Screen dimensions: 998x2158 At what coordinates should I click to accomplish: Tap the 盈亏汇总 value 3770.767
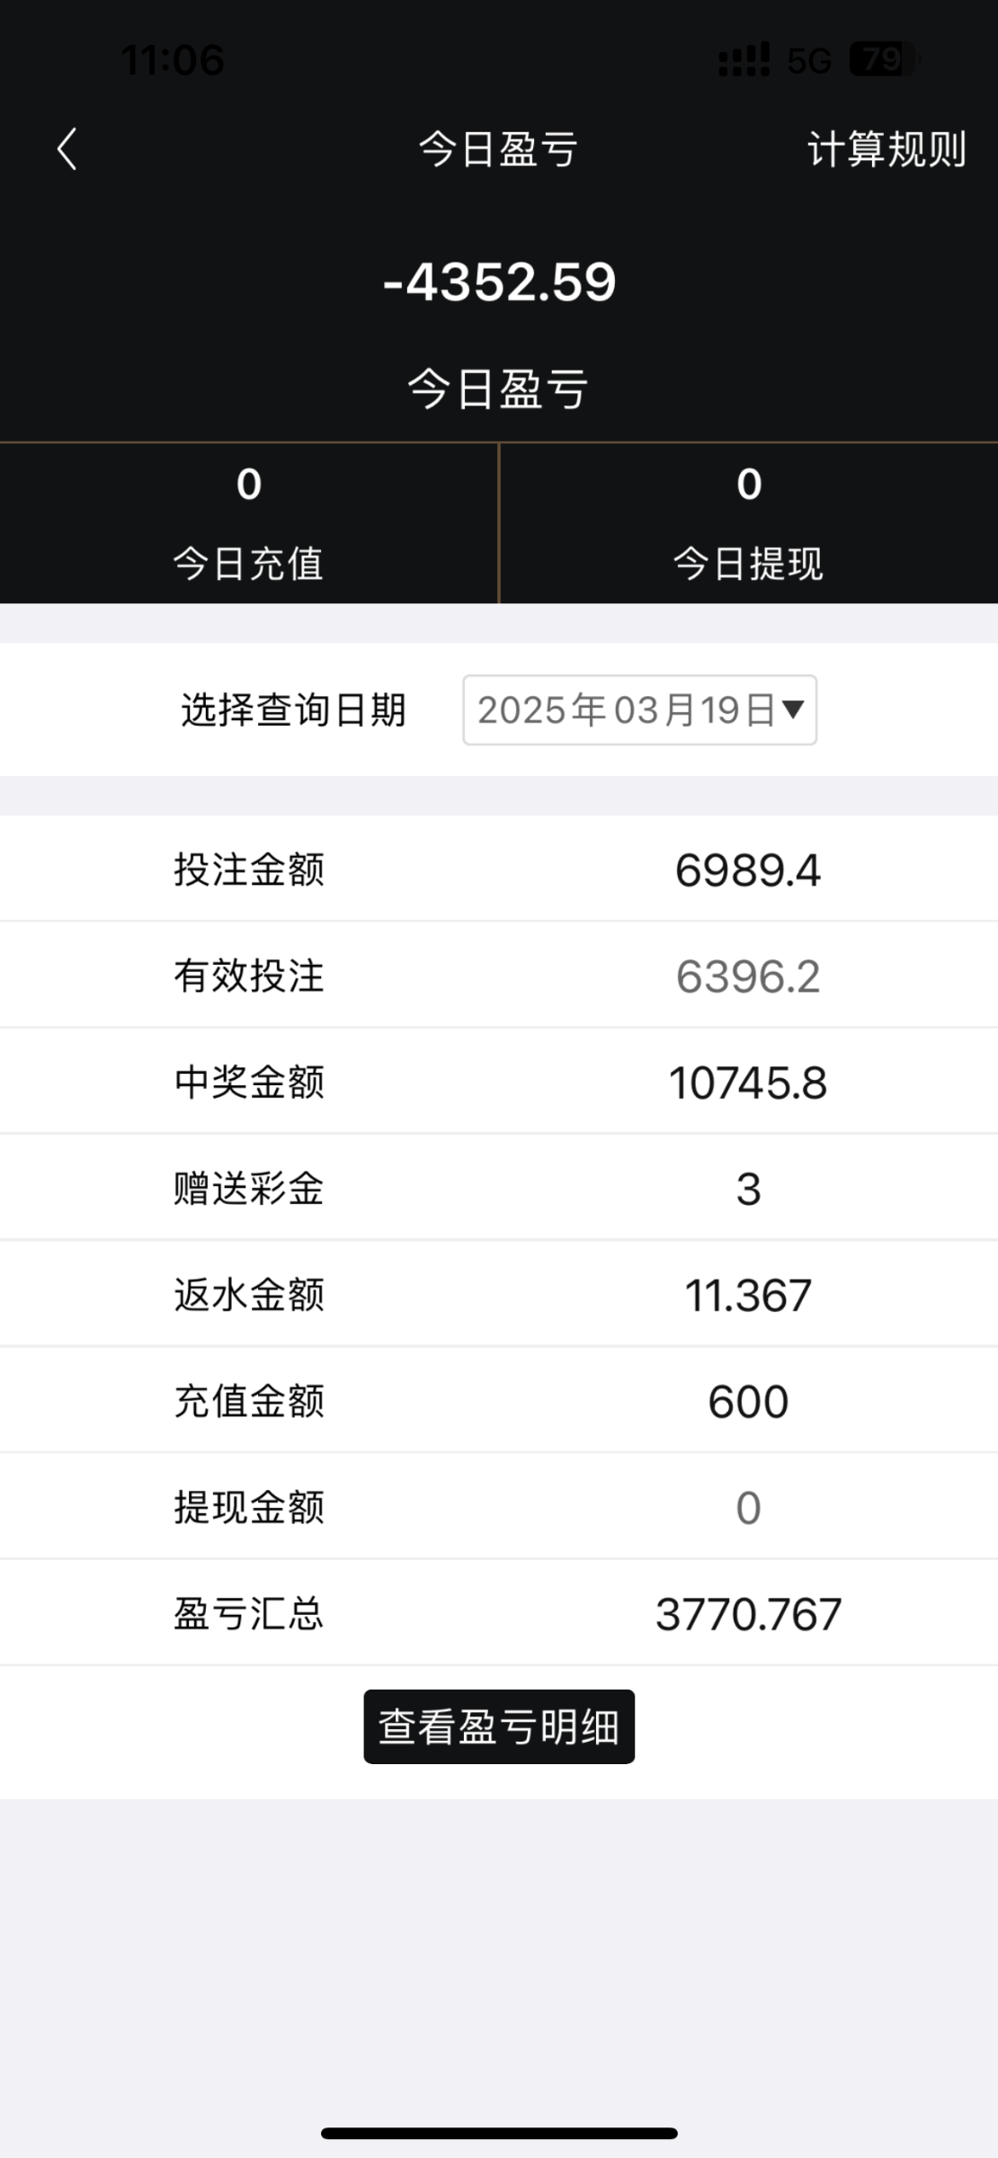748,1614
